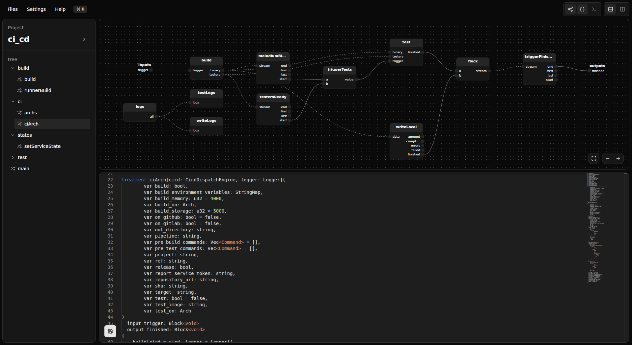This screenshot has height=345, width=632.
Task: Open the command palette shortcut button
Action: [x=80, y=9]
